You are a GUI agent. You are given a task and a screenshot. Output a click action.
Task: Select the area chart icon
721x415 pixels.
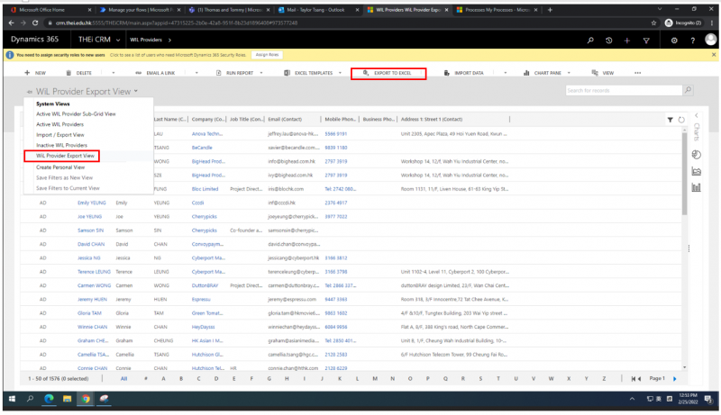tap(696, 171)
